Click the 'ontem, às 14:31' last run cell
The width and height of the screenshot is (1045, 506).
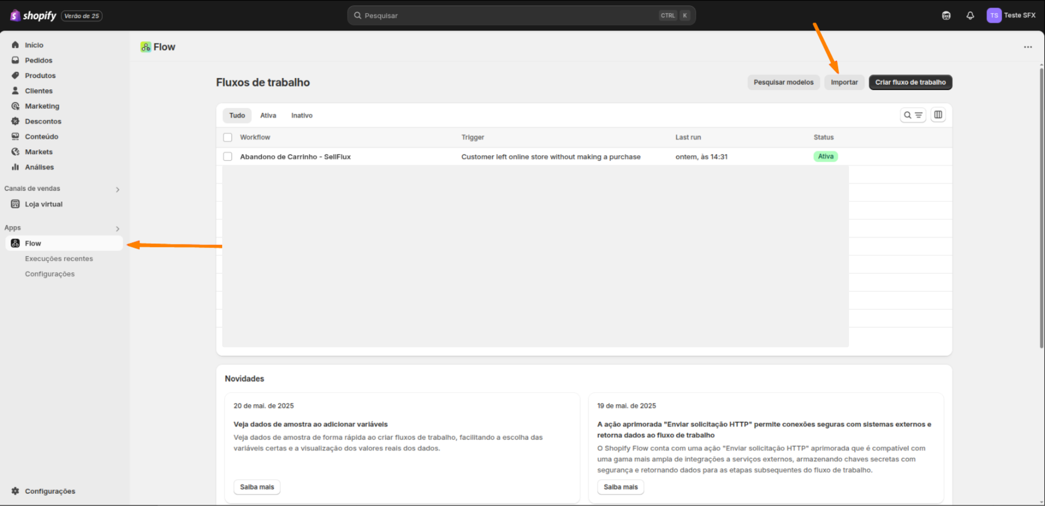[x=701, y=157]
